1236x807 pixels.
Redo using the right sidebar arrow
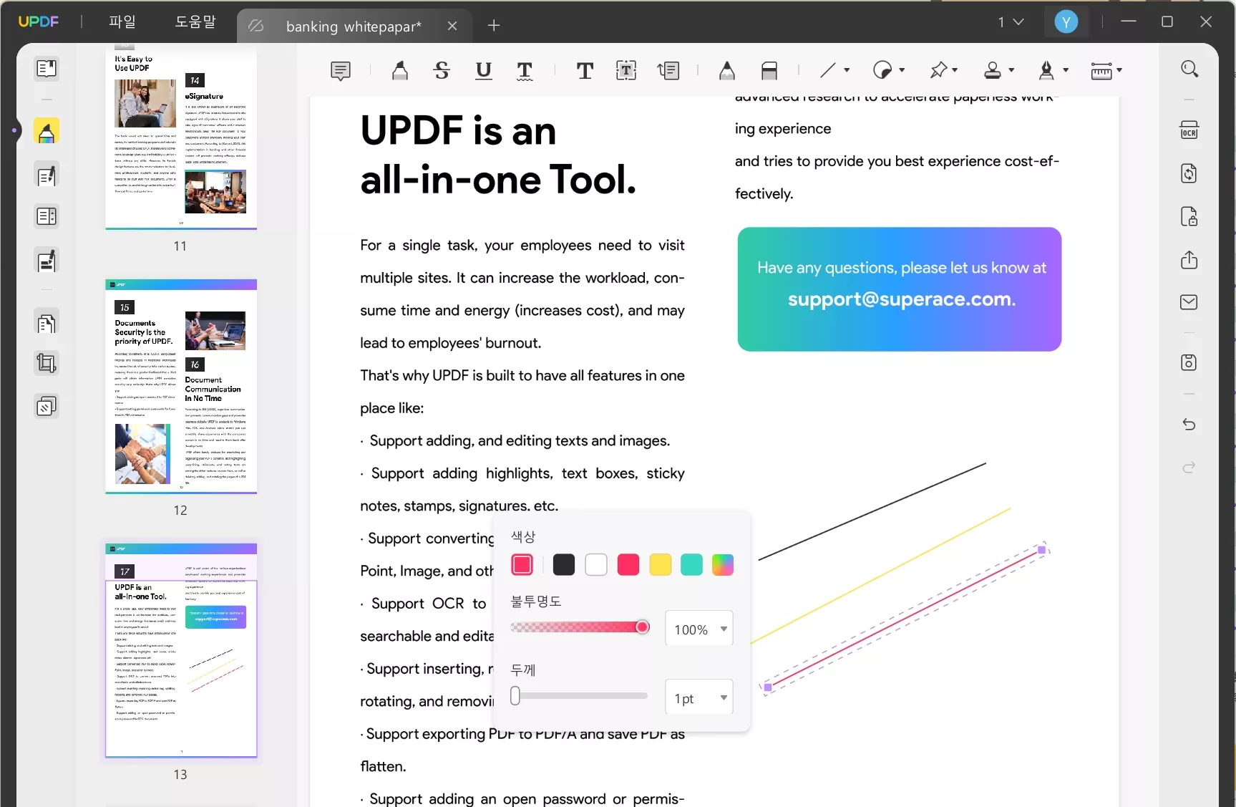tap(1189, 468)
